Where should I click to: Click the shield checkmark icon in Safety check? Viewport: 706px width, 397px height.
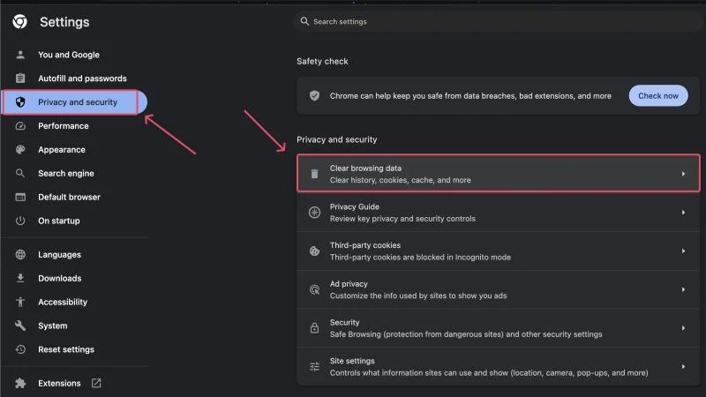[314, 95]
